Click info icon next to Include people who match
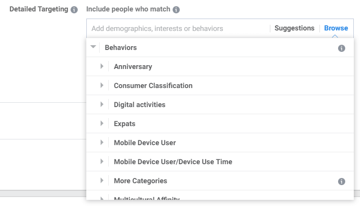The image size is (360, 207). pos(176,10)
